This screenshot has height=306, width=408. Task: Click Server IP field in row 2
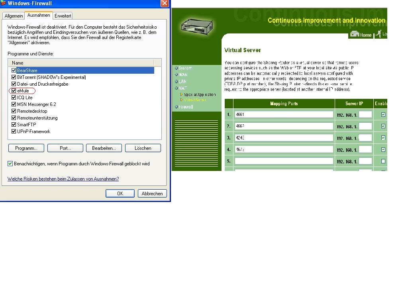(x=365, y=126)
